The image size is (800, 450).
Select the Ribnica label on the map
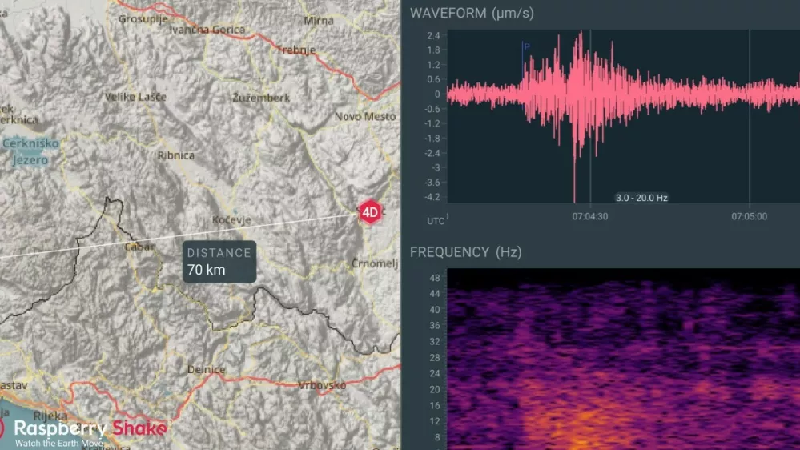(176, 155)
